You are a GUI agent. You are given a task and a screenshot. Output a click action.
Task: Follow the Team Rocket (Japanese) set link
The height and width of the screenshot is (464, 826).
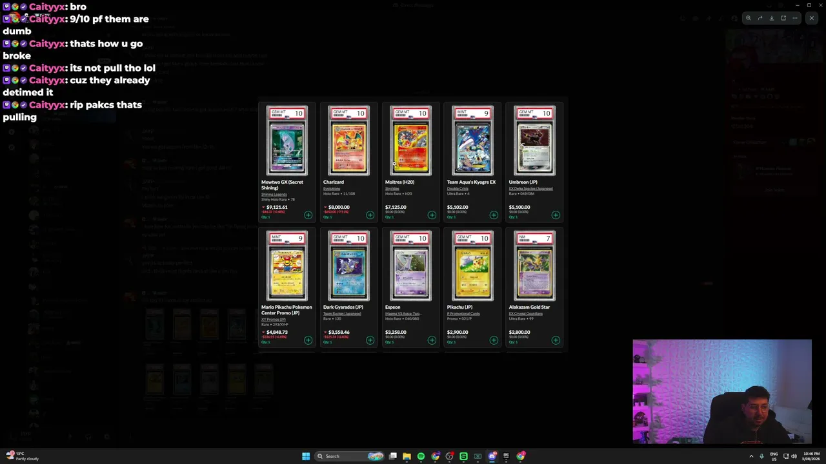pyautogui.click(x=342, y=314)
